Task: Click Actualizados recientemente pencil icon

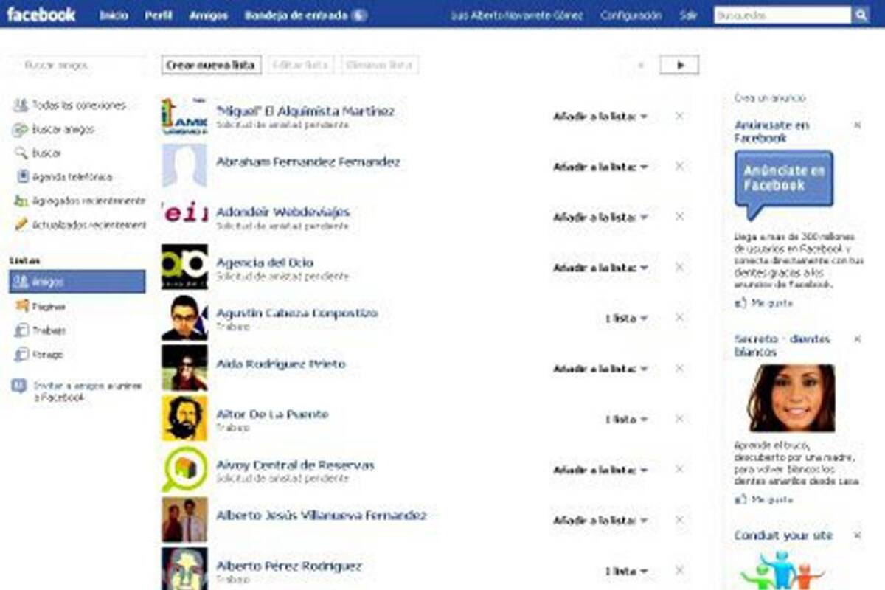Action: point(21,224)
